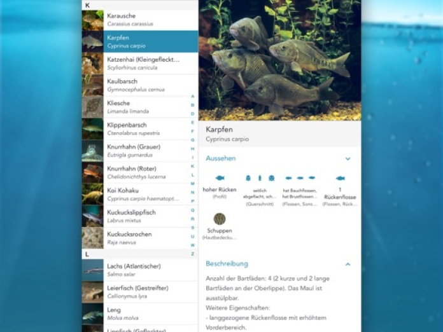Image resolution: width=443 pixels, height=332 pixels.
Task: Click the middle fin icon above 'hat Bauchflossen'
Action: 300,178
